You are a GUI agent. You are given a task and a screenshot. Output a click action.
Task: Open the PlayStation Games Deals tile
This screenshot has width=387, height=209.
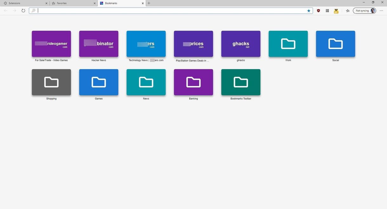click(x=193, y=44)
